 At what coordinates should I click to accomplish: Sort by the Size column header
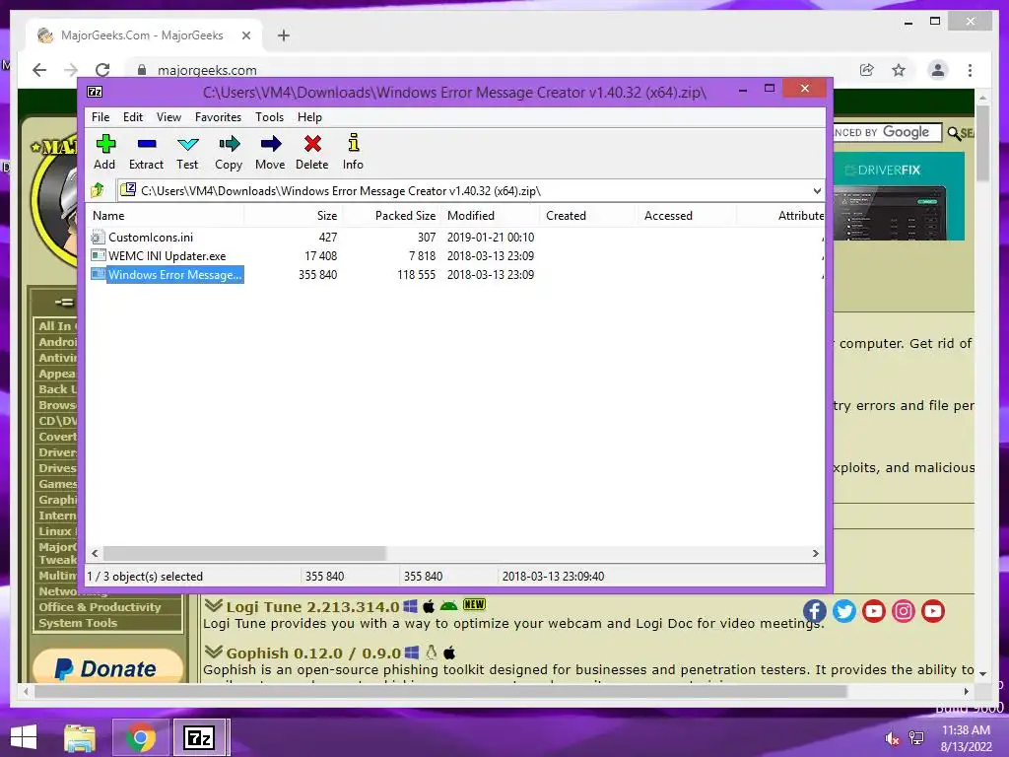click(293, 216)
